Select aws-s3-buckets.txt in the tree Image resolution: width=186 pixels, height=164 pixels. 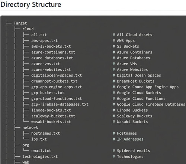pos(51,46)
